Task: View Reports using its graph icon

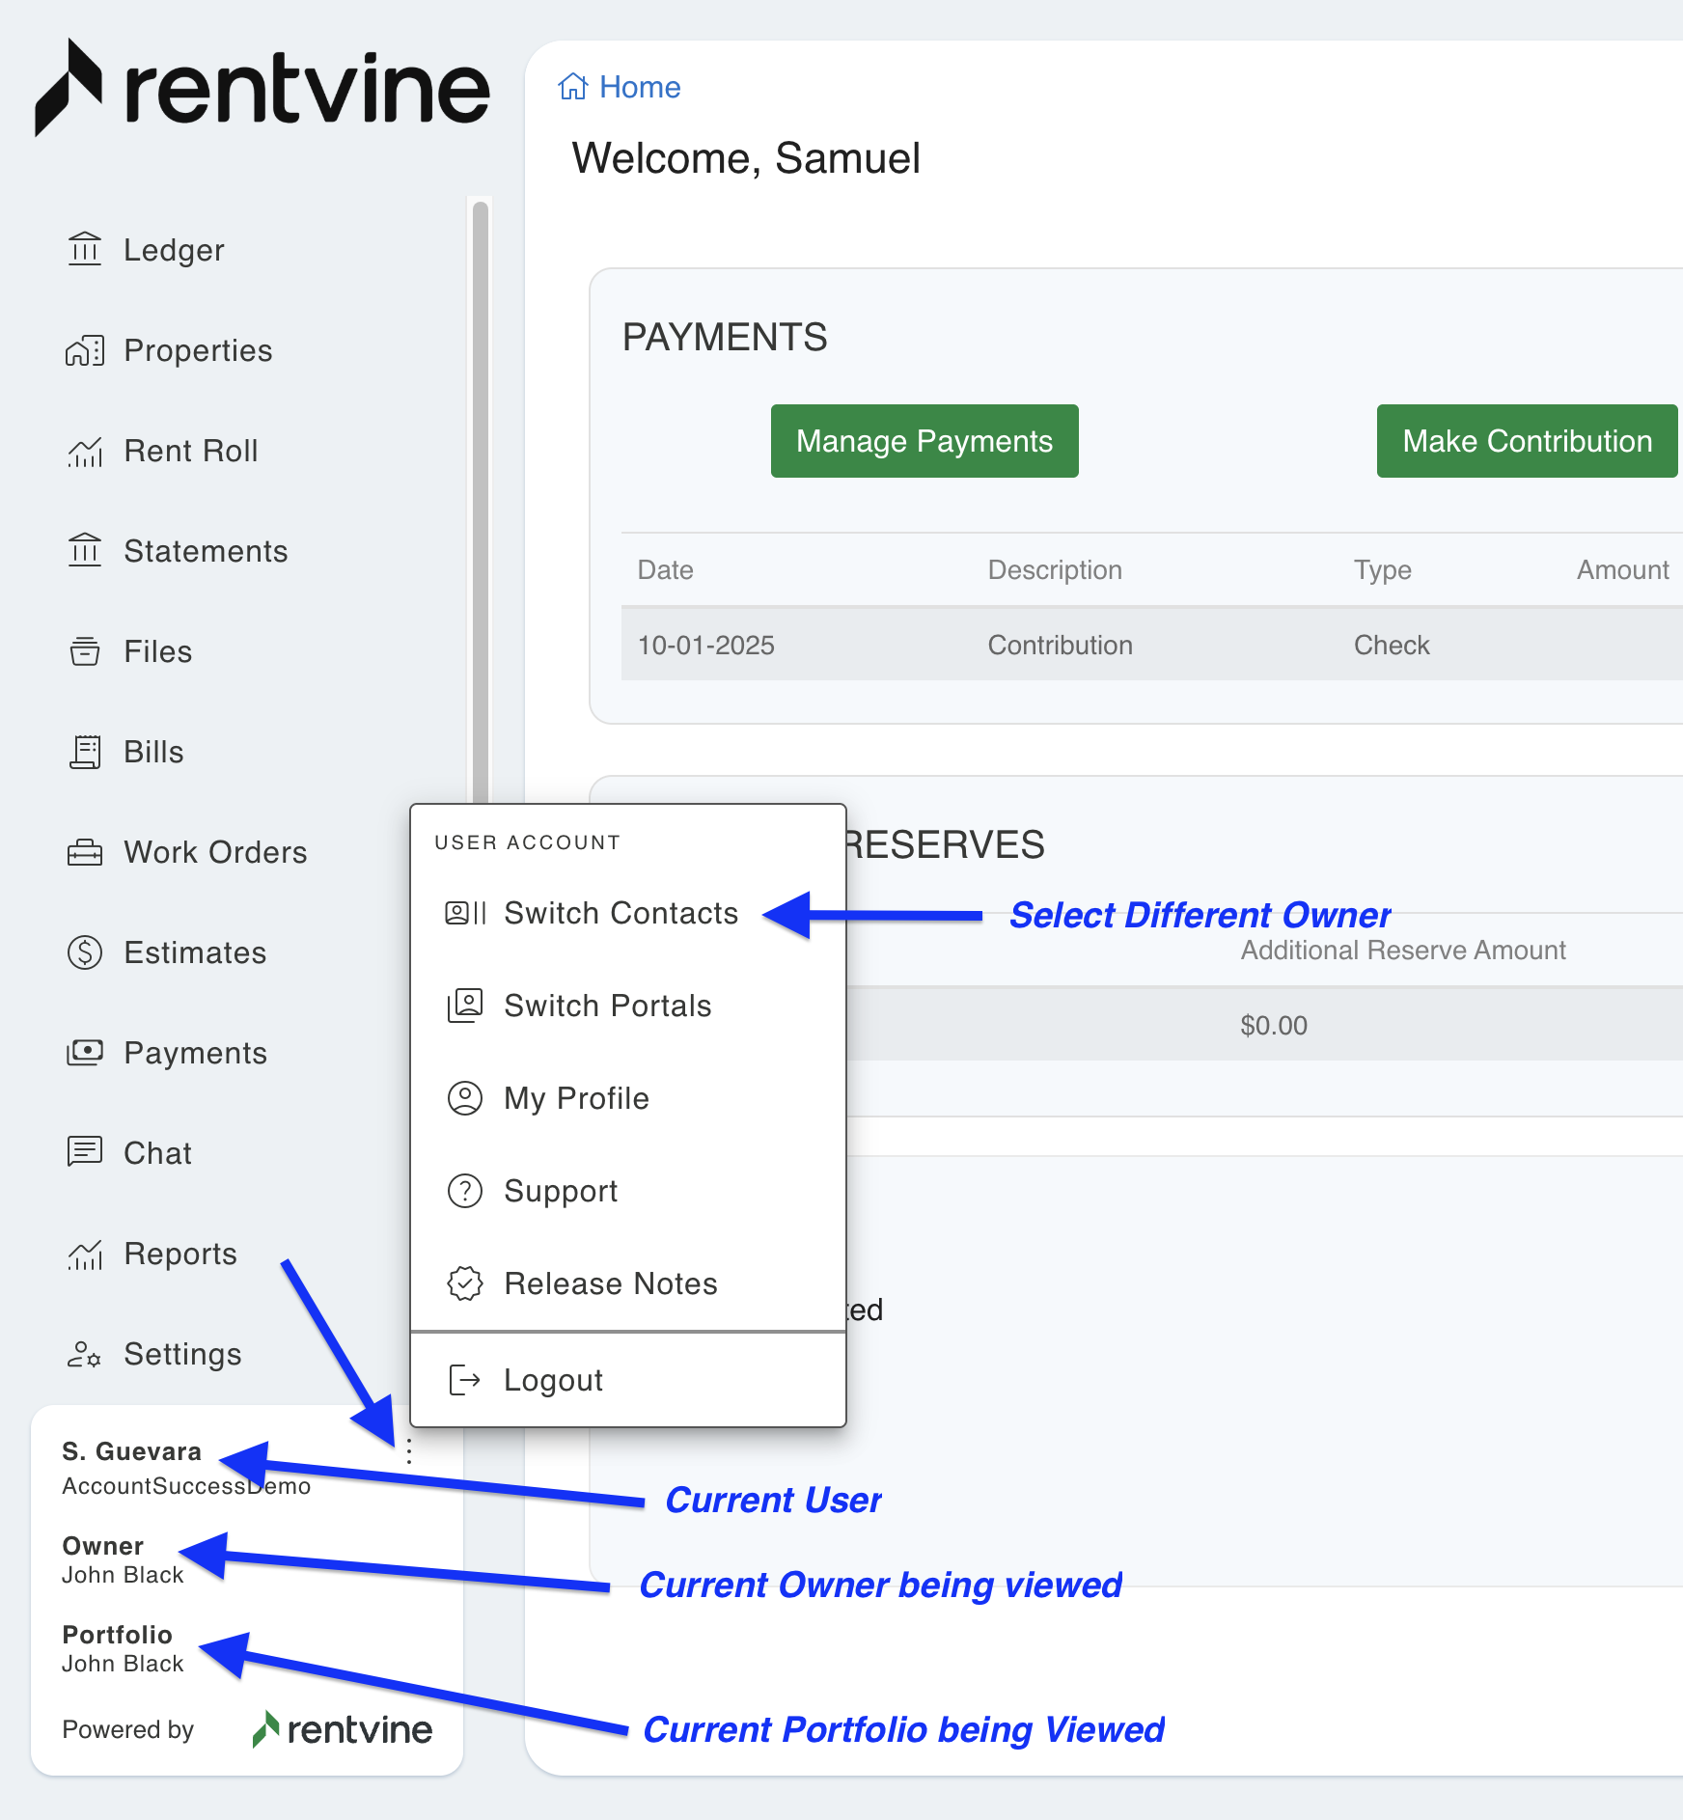Action: coord(85,1253)
